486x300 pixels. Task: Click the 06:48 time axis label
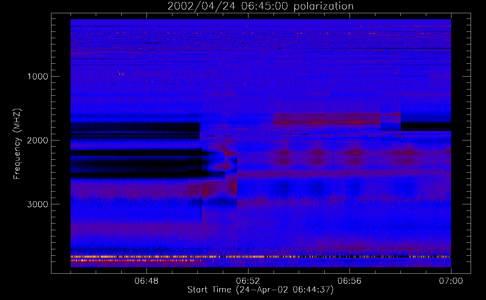pos(146,281)
